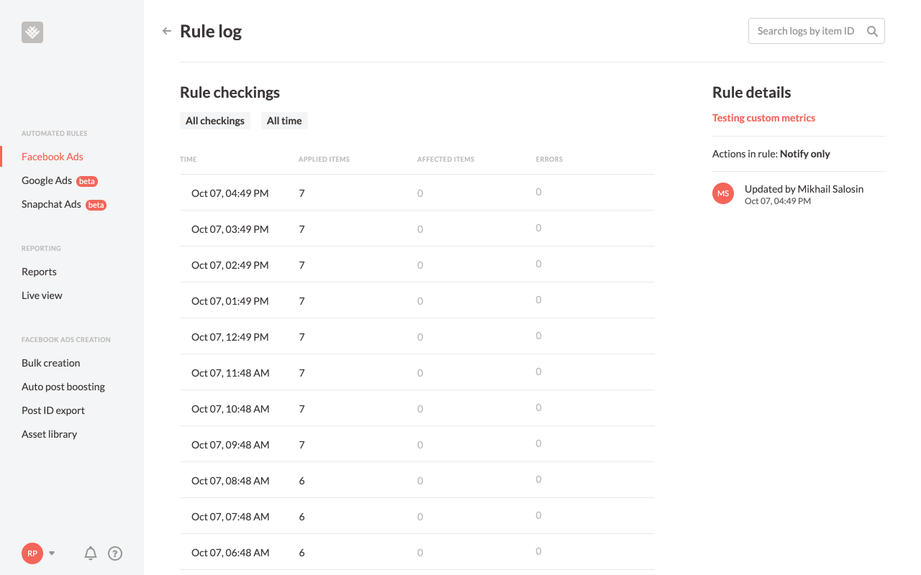Go back using the arrow beside Rule log

click(167, 31)
